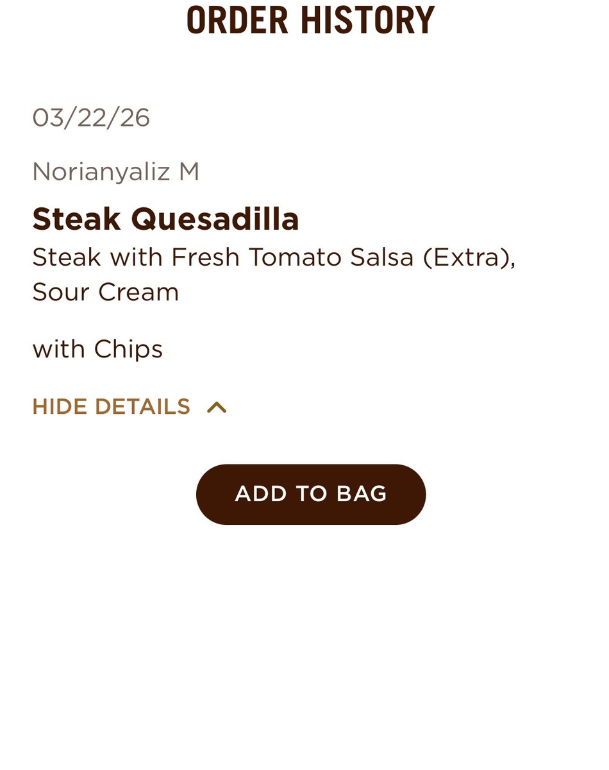Tap the "Fresh Tomato Salsa" ingredient text
This screenshot has height=770, width=609.
click(x=292, y=257)
